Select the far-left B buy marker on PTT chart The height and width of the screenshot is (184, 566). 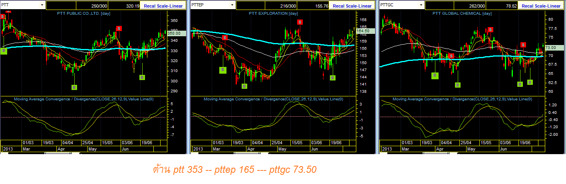pyautogui.click(x=4, y=51)
